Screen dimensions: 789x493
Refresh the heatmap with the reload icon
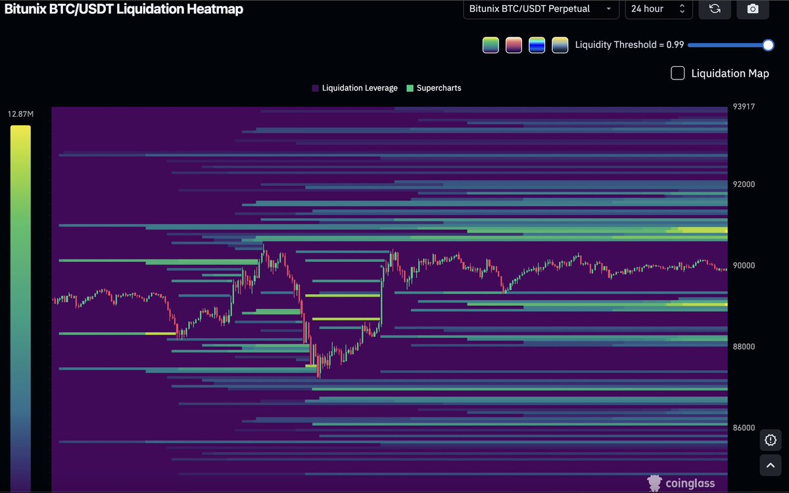(x=714, y=9)
